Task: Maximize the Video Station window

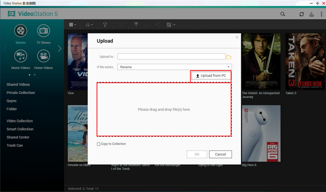Action: point(317,3)
